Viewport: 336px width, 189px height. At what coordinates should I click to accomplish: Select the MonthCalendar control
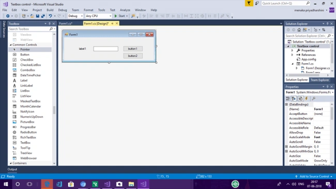click(30, 106)
